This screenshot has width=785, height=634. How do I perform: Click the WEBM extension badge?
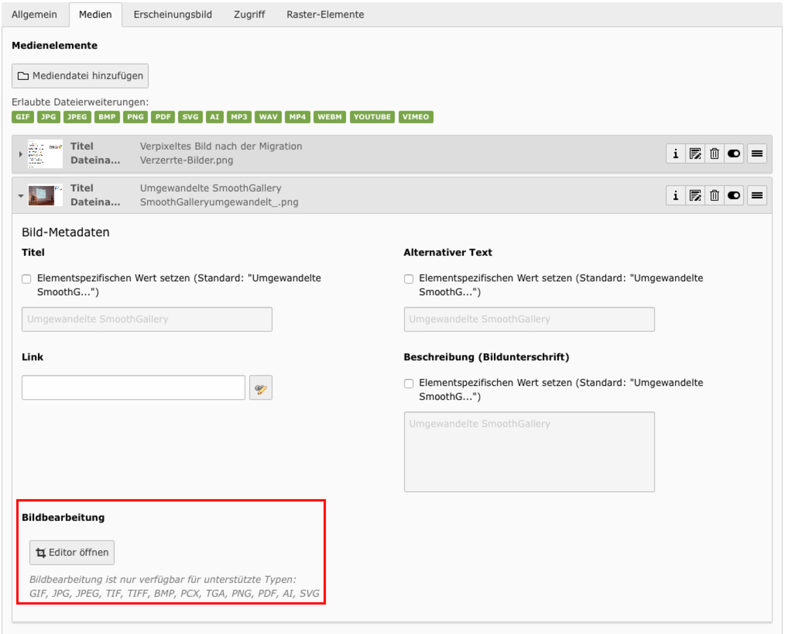tap(330, 117)
